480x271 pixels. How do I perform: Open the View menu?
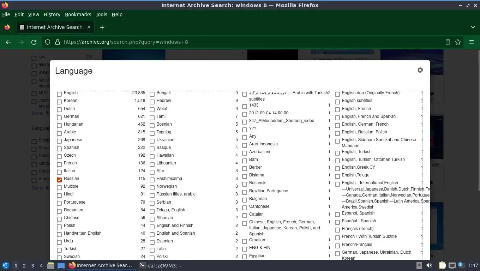[34, 14]
